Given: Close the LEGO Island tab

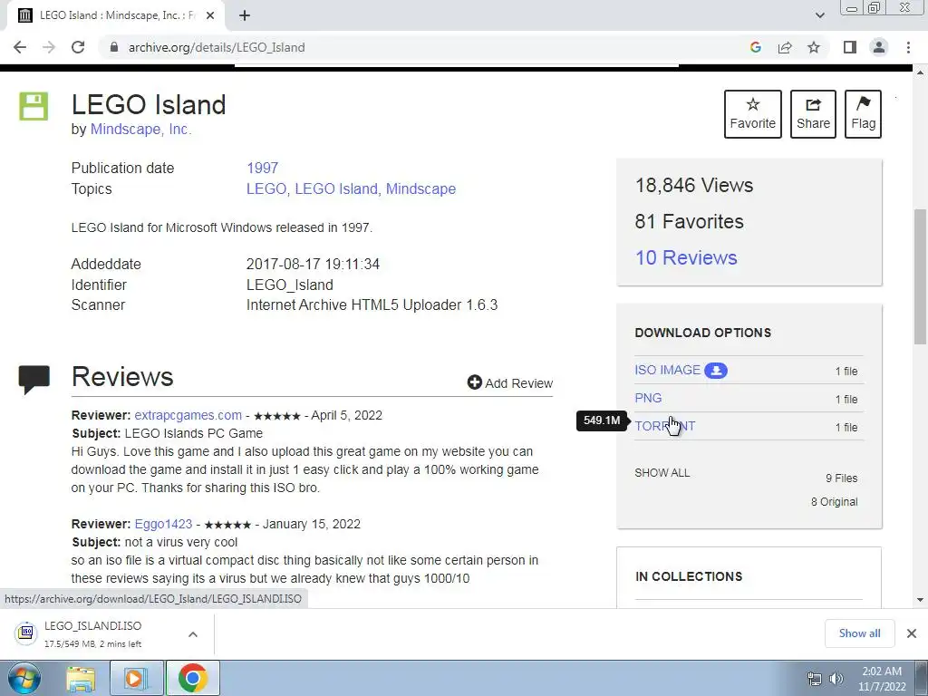Looking at the screenshot, I should click(210, 15).
